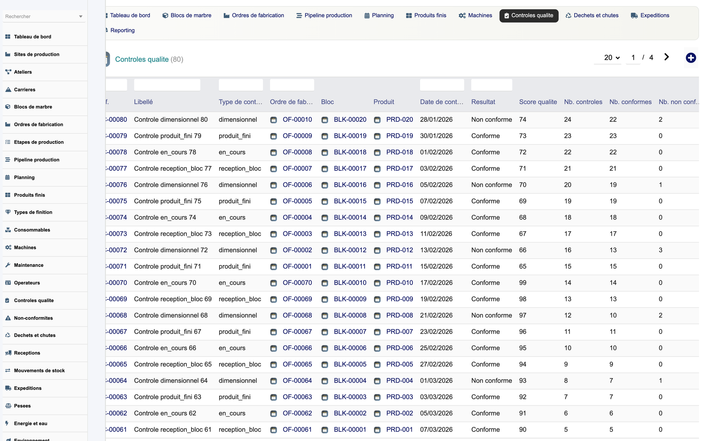Viewport: 706px width, 441px height.
Task: Open order link OF-00070
Action: [297, 283]
